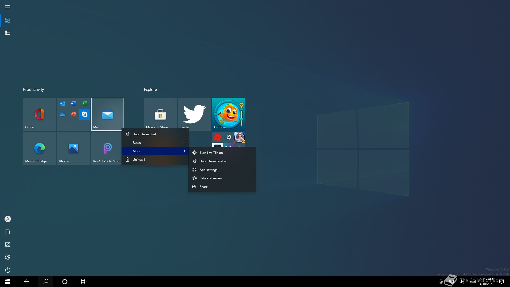Expand the Start hamburger menu
The width and height of the screenshot is (510, 287).
[x=8, y=7]
